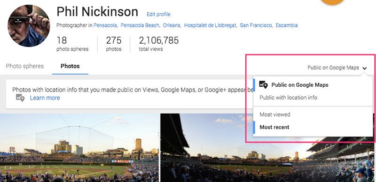Sort photos by Most viewed

[275, 114]
